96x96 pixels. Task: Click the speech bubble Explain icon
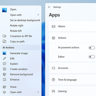pos(4,64)
